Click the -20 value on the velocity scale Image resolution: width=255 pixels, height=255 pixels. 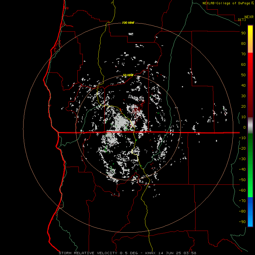click(x=242, y=148)
